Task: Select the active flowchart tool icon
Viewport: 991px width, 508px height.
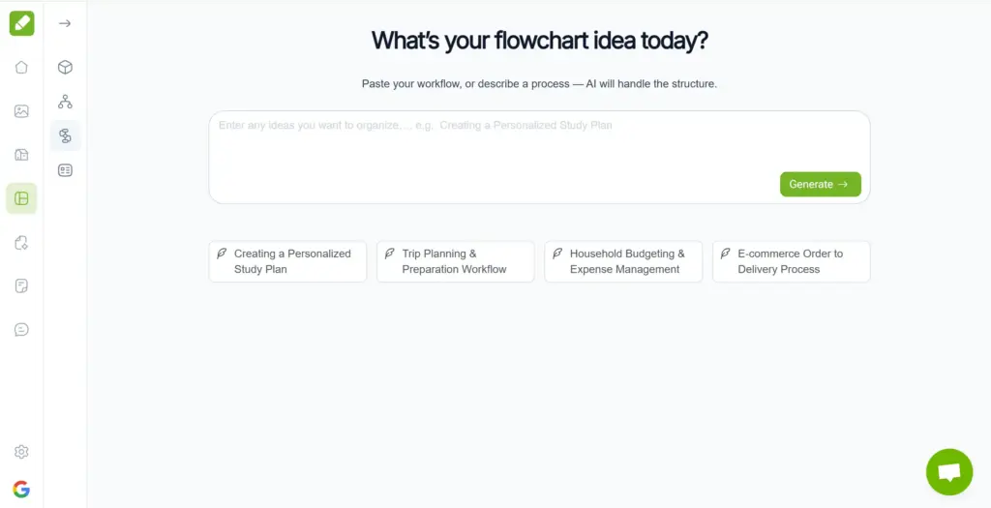Action: [x=65, y=135]
